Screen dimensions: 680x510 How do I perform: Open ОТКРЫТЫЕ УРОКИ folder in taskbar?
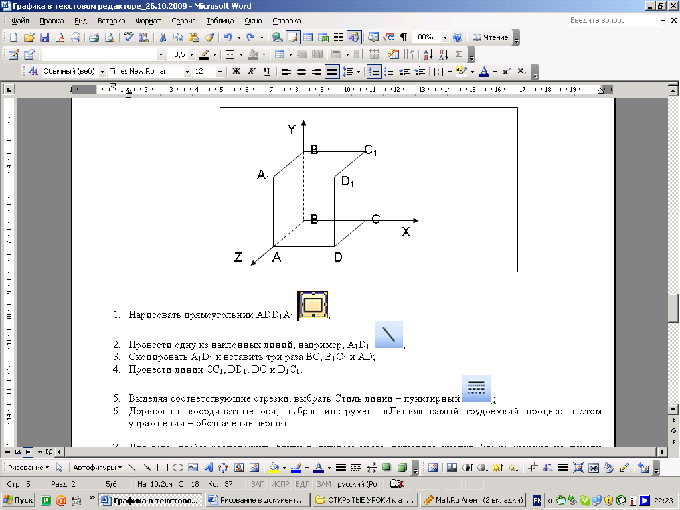366,500
